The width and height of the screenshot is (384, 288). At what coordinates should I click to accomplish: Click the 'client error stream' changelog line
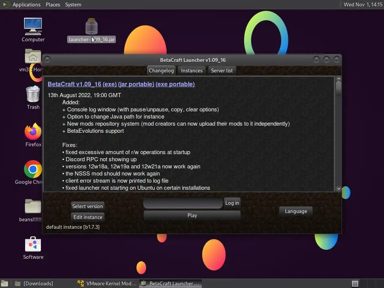pos(115,181)
